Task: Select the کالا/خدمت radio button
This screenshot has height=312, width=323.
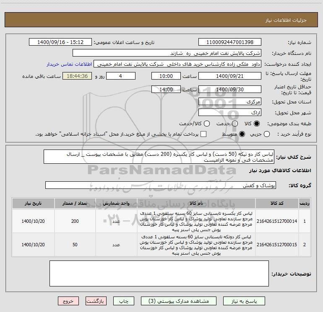Action: point(207,124)
